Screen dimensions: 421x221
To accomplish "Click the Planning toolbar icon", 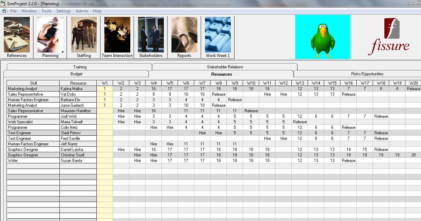I will (50, 37).
